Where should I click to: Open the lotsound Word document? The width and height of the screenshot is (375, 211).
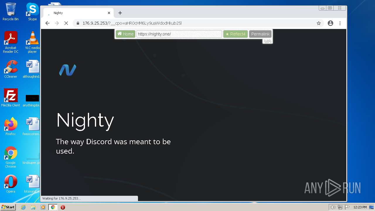(32, 184)
